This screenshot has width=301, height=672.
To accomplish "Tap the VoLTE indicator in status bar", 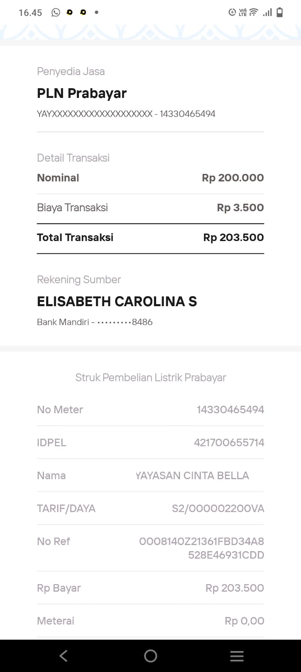I will [x=243, y=13].
